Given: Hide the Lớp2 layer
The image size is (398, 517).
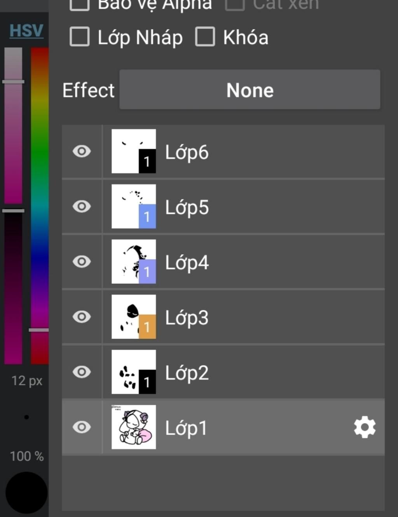Looking at the screenshot, I should coord(82,372).
